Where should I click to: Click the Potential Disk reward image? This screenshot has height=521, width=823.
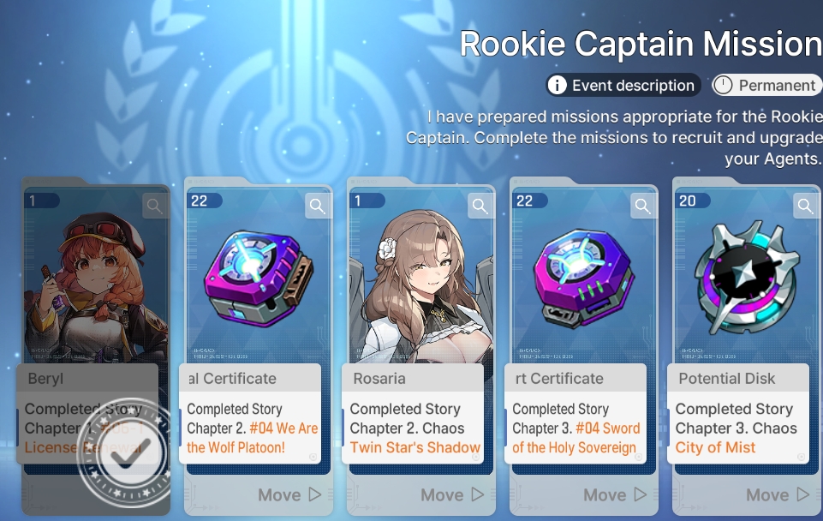(x=747, y=278)
